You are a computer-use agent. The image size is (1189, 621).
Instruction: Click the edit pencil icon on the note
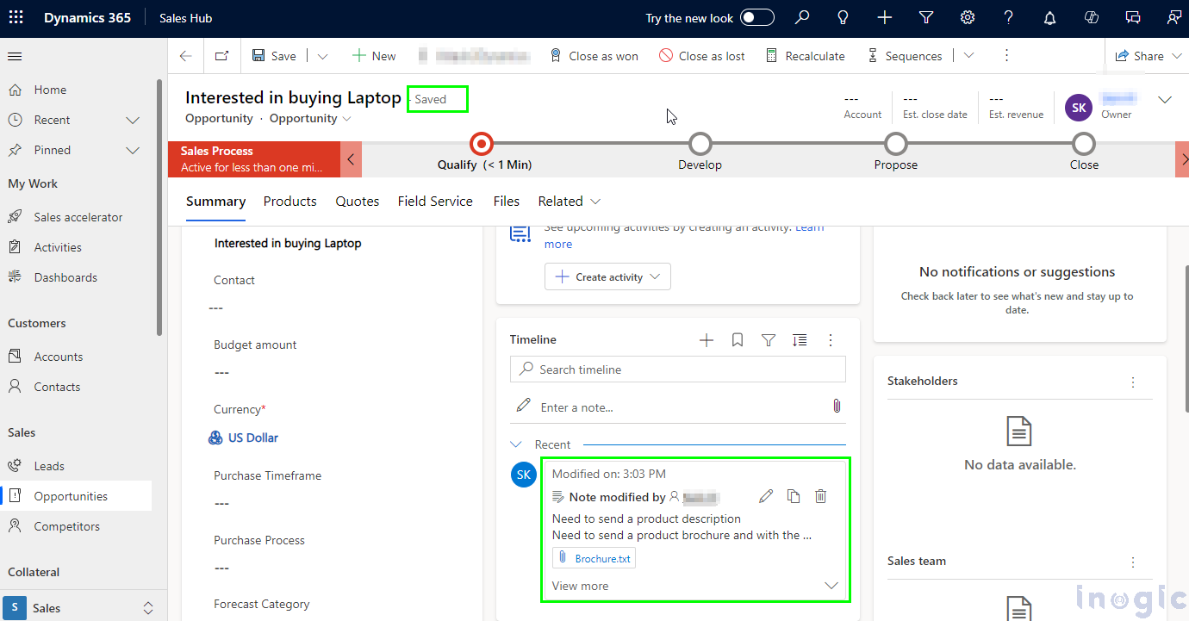[x=765, y=496]
